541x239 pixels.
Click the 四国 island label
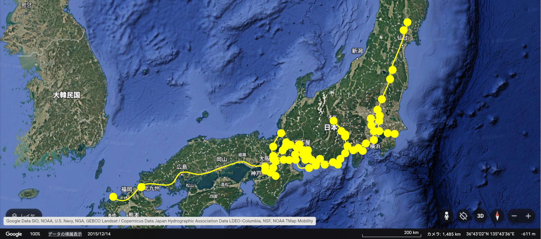[213, 196]
